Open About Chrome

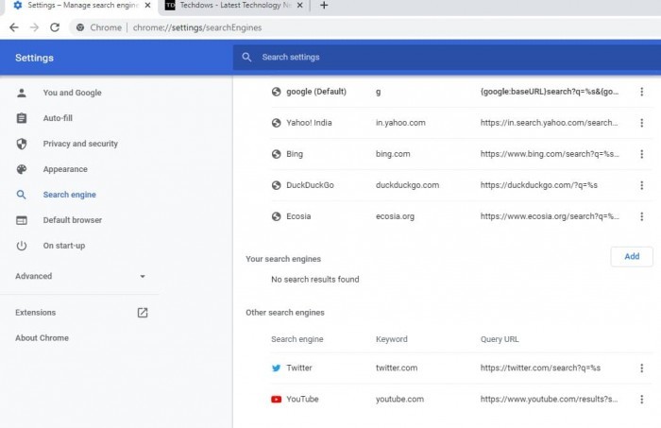pyautogui.click(x=42, y=337)
